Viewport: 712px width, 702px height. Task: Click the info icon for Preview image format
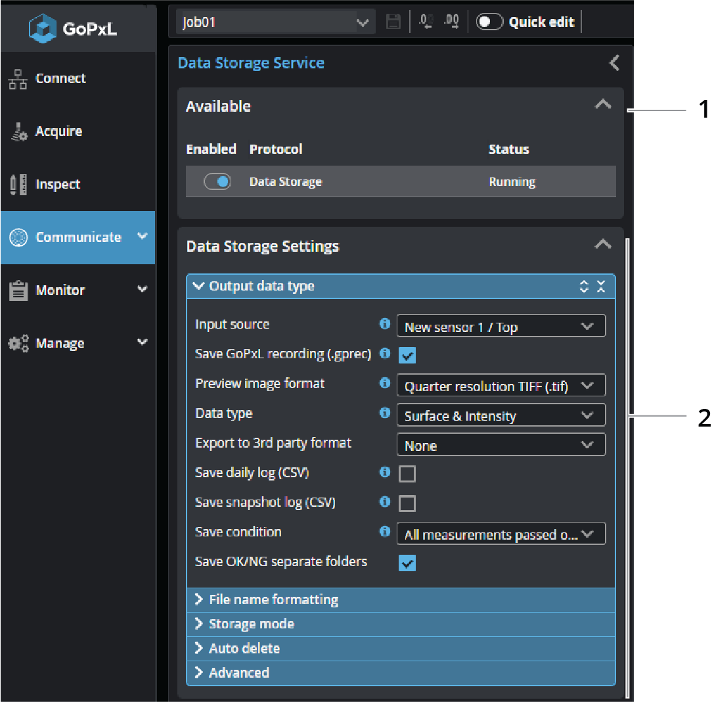[x=385, y=383]
